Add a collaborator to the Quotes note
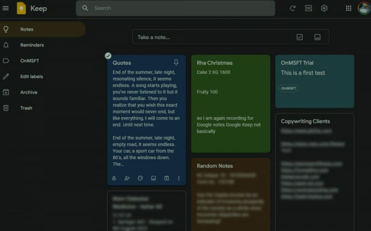The height and width of the screenshot is (231, 371). (127, 178)
